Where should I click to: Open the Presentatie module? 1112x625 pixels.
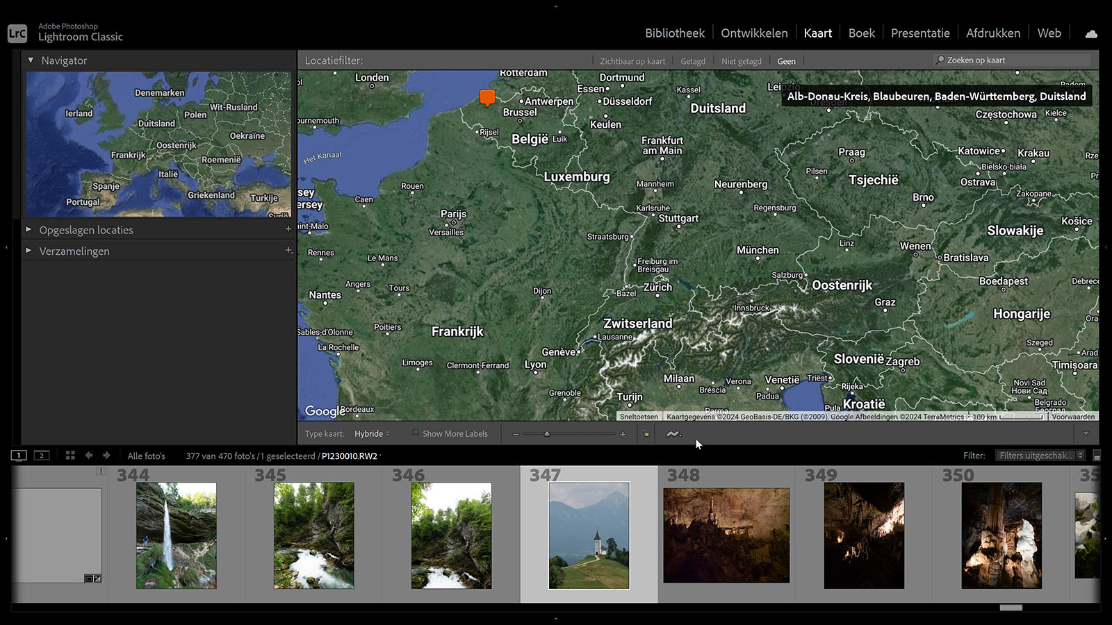coord(920,33)
